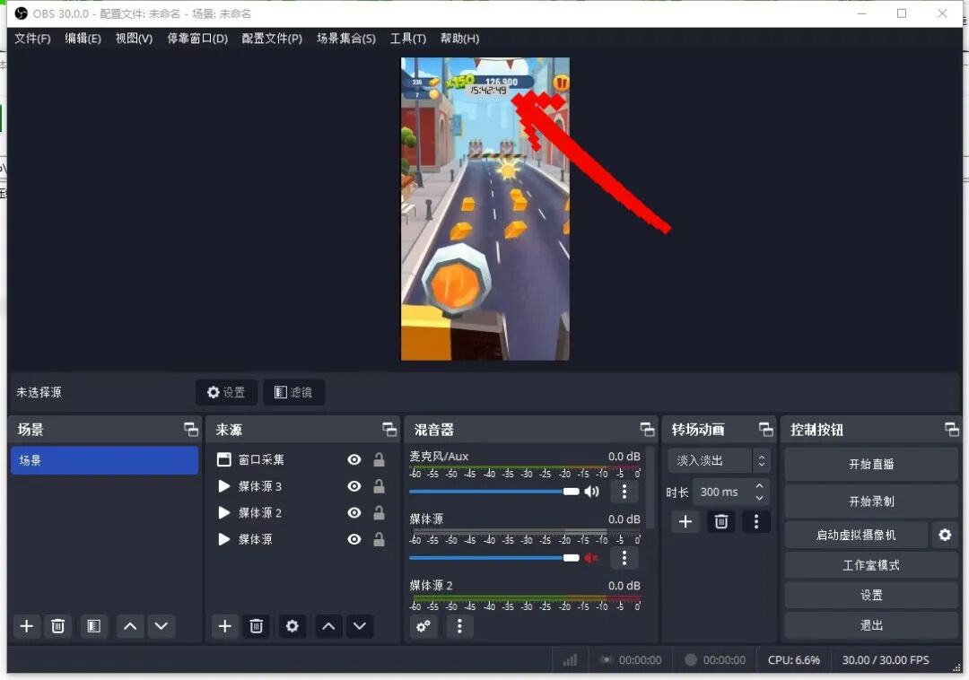Open the 淡入淡出 transition dropdown
The width and height of the screenshot is (969, 680).
coord(718,461)
